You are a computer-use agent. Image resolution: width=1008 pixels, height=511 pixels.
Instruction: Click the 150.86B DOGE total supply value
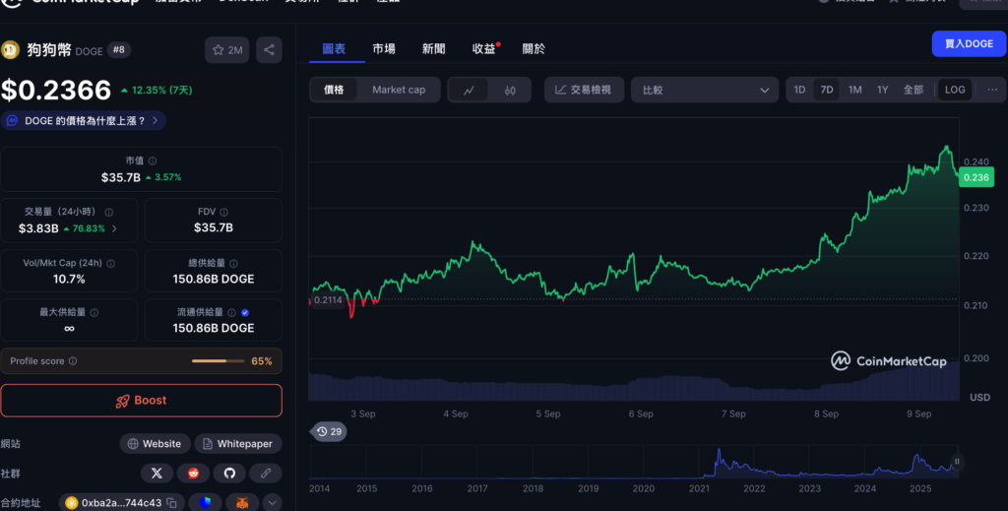(214, 279)
